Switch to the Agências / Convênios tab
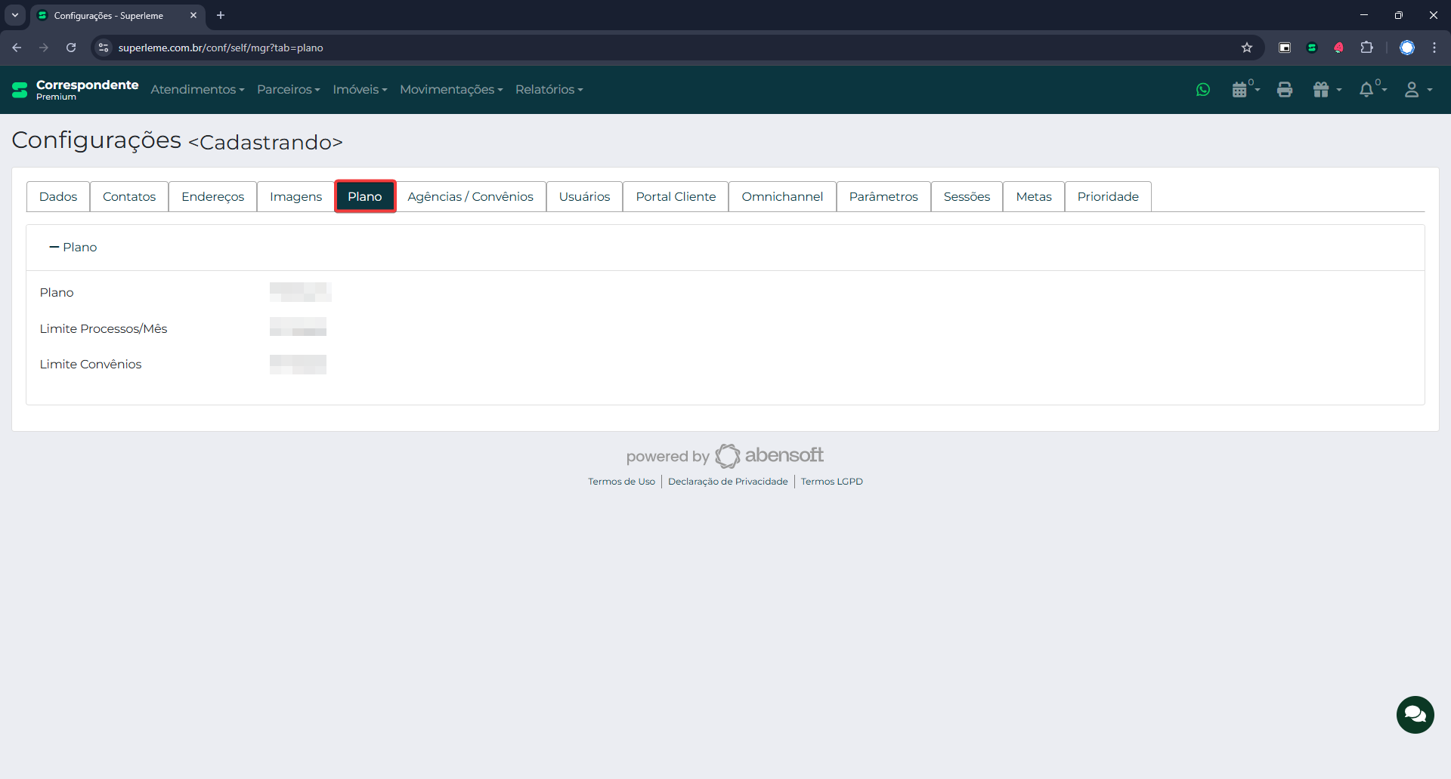The width and height of the screenshot is (1451, 779). (x=470, y=197)
